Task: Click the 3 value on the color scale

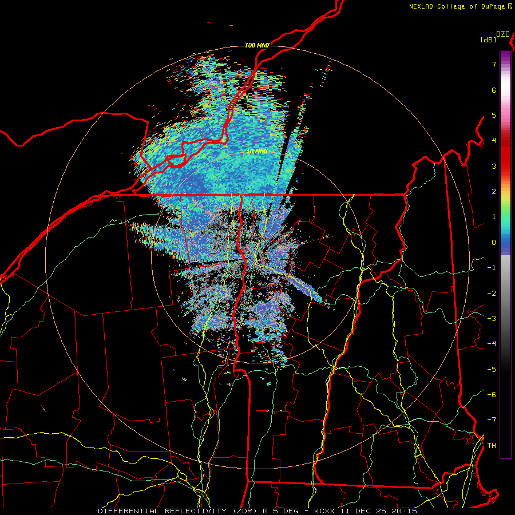Action: click(494, 166)
